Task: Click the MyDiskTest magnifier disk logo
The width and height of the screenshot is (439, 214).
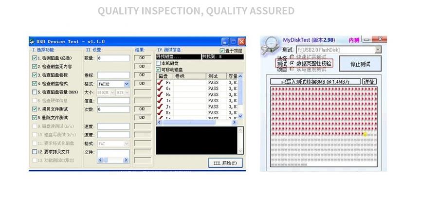Action: [x=271, y=46]
